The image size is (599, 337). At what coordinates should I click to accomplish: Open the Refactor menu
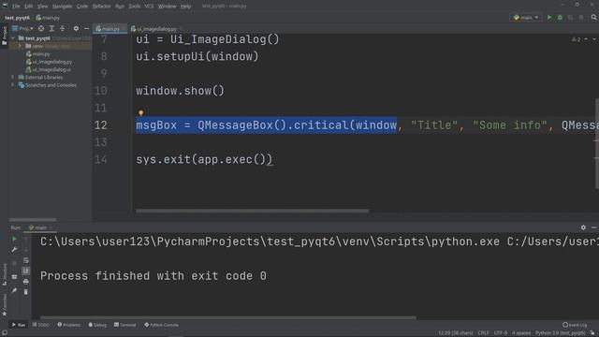[x=101, y=7]
